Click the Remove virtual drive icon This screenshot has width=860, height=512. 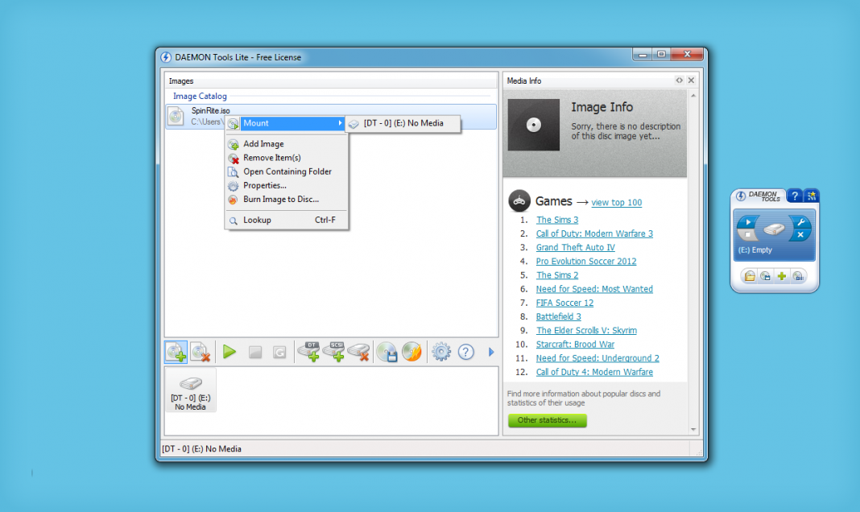pos(358,352)
